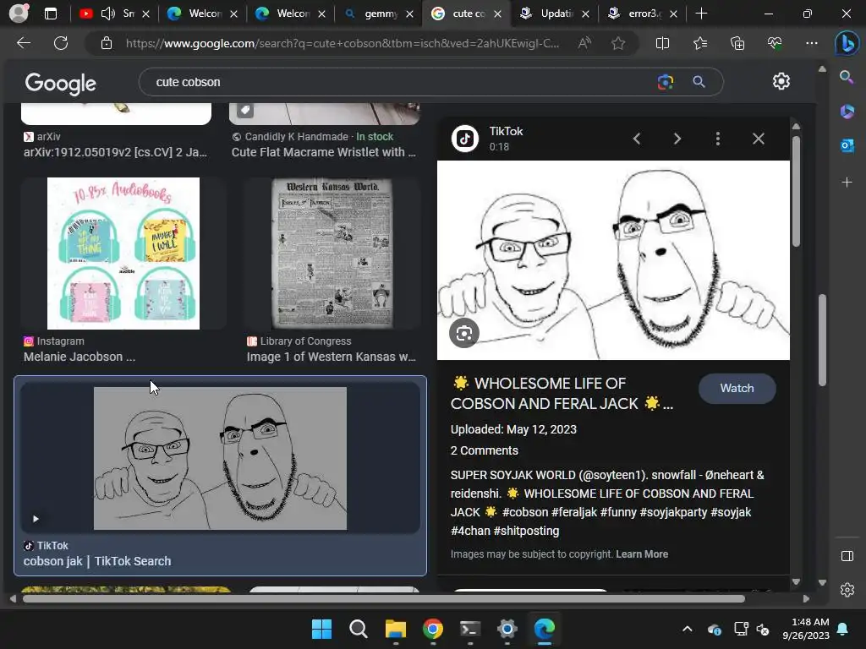Open Chrome from the taskbar
866x649 pixels.
coord(433,629)
